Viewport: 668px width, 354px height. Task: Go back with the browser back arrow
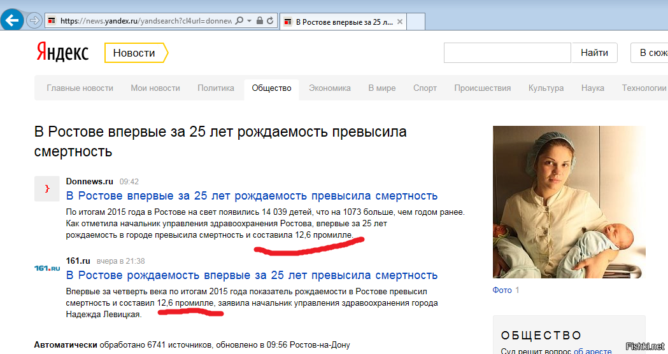[x=12, y=20]
